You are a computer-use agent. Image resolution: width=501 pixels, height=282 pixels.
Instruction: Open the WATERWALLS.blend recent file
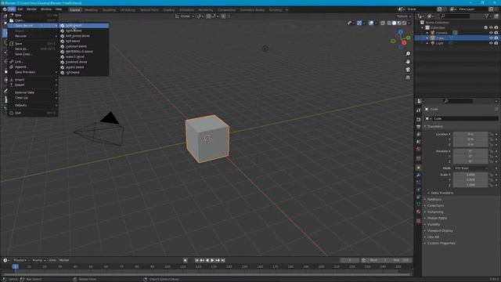tap(84, 52)
